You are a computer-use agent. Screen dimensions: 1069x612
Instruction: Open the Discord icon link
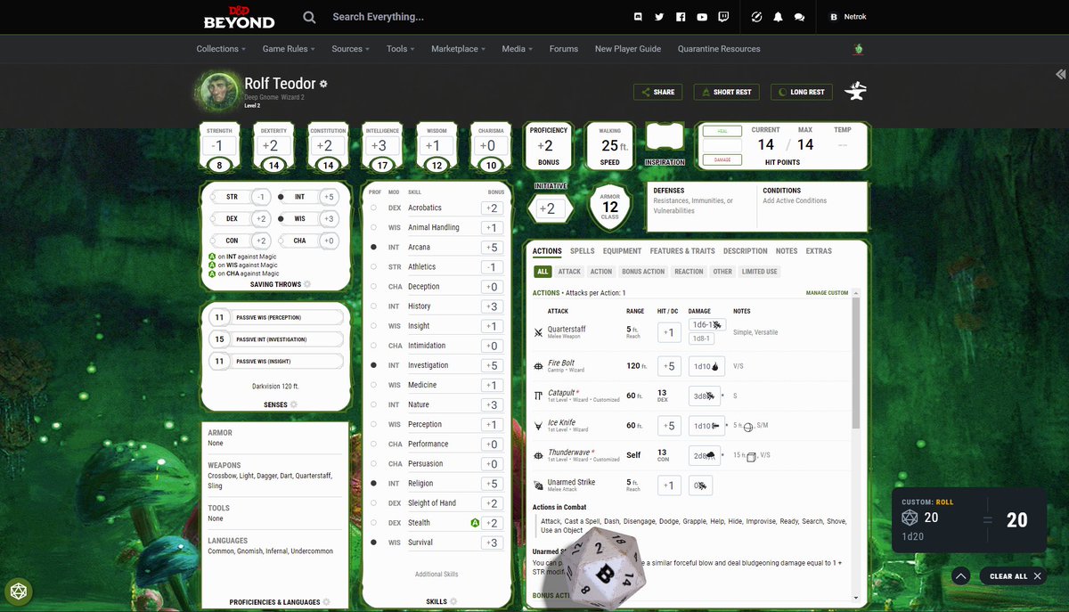[638, 17]
